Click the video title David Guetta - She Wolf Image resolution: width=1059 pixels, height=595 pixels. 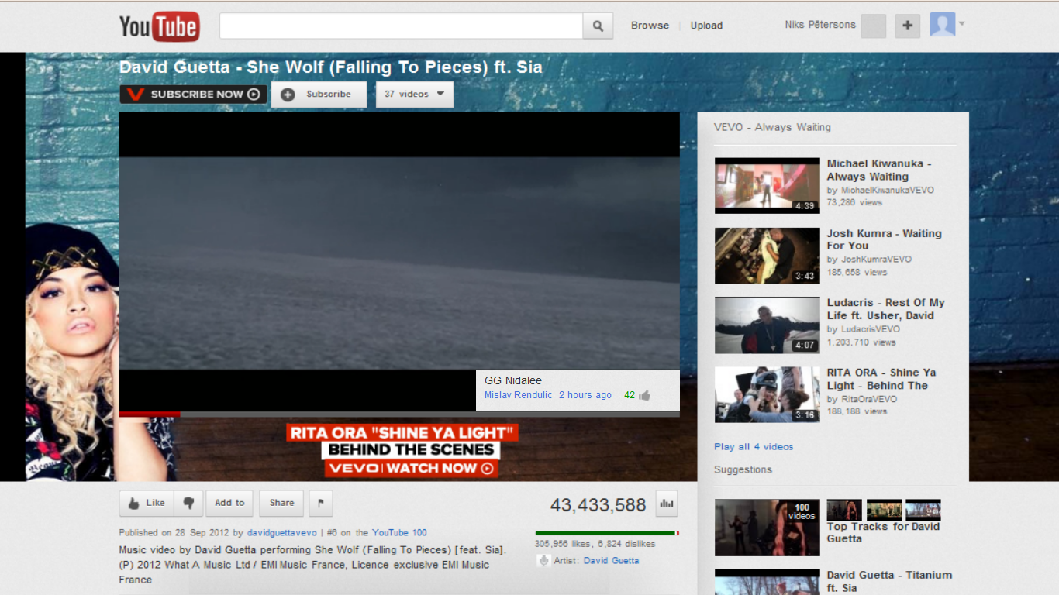[x=331, y=67]
